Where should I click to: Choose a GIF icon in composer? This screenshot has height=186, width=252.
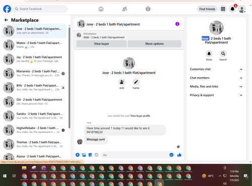pyautogui.click(x=96, y=155)
